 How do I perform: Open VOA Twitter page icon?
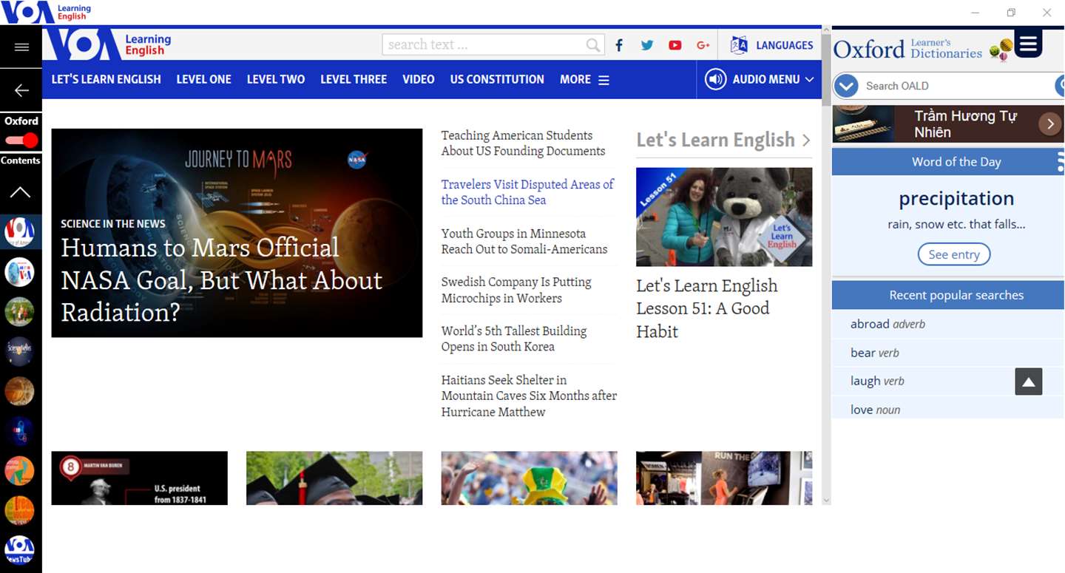click(647, 45)
